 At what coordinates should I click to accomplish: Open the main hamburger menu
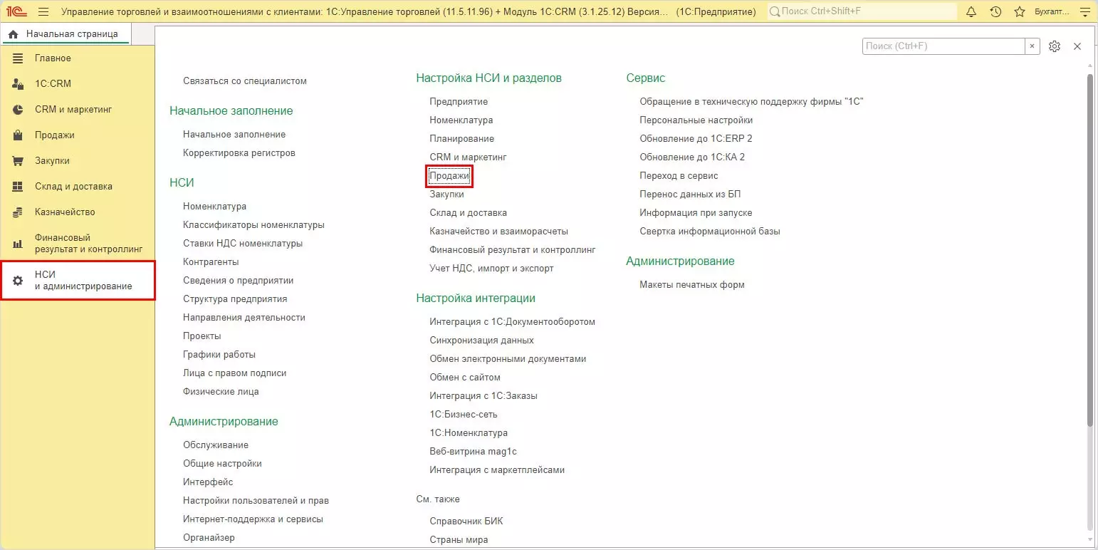click(43, 11)
